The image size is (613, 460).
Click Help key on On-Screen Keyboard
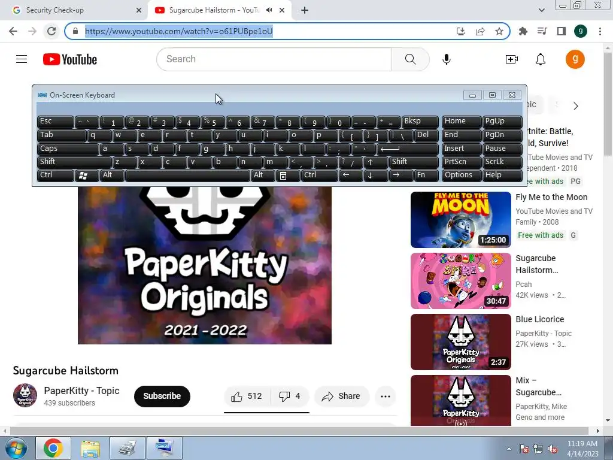tap(502, 175)
